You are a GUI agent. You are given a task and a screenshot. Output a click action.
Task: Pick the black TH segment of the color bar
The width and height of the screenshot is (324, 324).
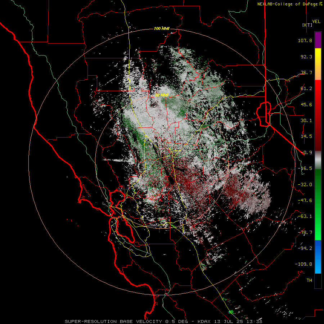pyautogui.click(x=318, y=280)
